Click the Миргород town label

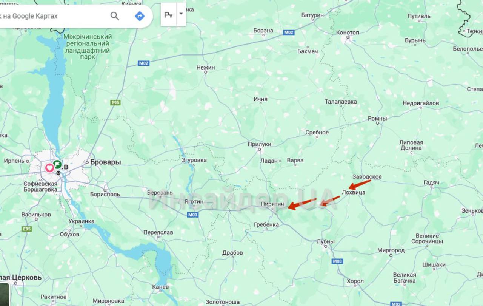click(x=391, y=250)
